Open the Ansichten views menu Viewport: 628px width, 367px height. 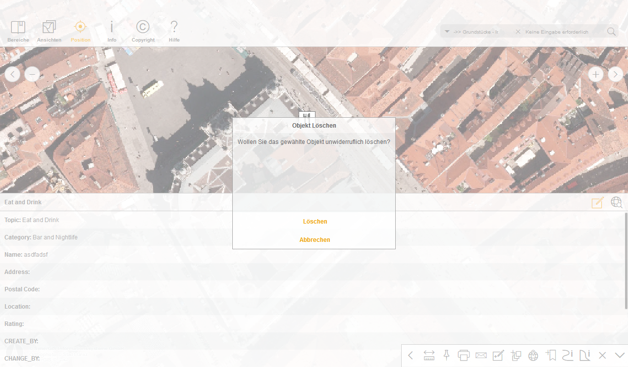pos(49,31)
